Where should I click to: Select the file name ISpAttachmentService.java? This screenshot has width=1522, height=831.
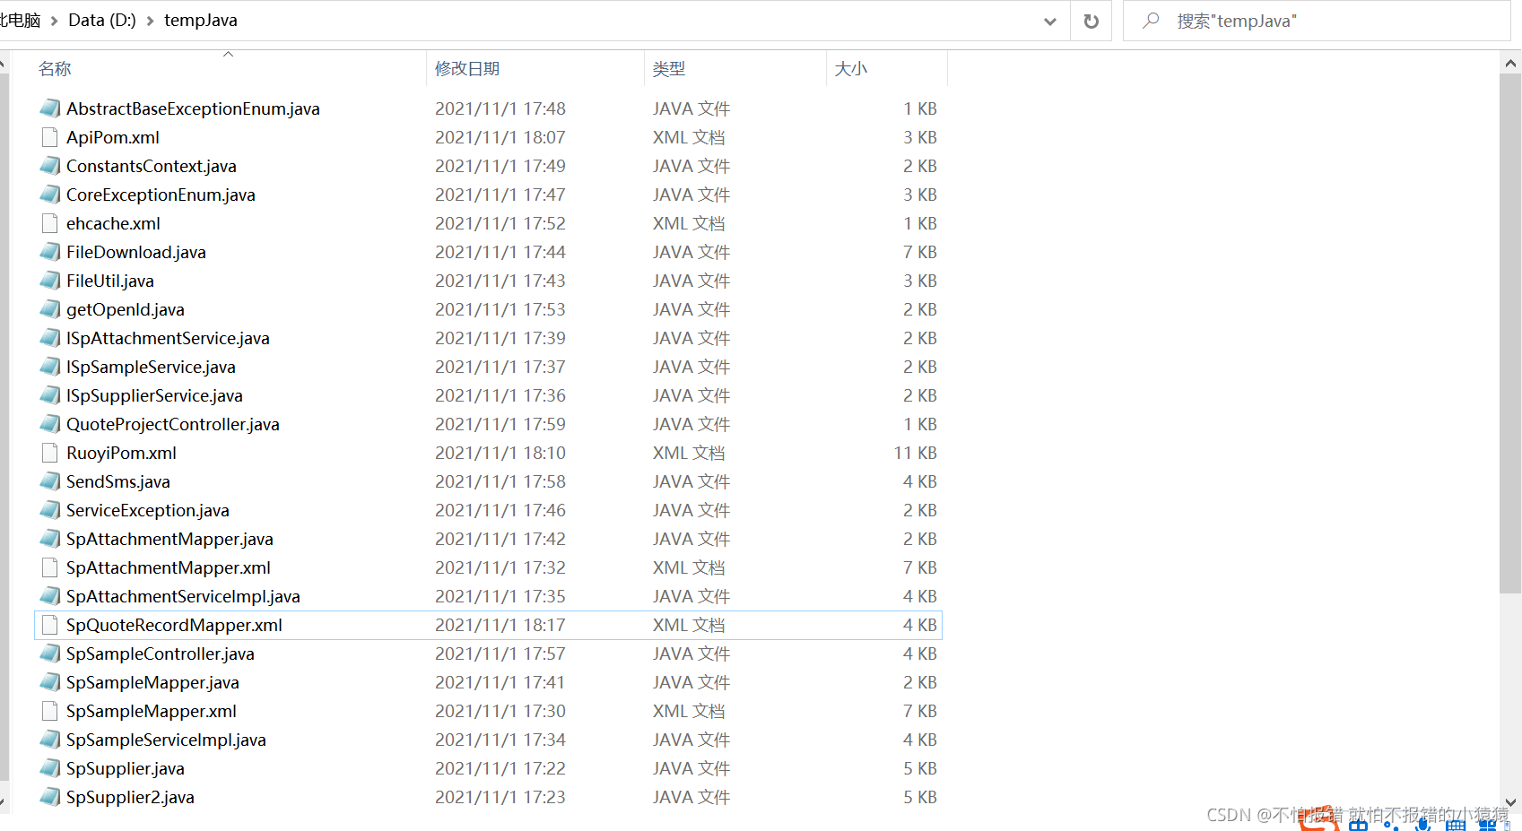[168, 338]
